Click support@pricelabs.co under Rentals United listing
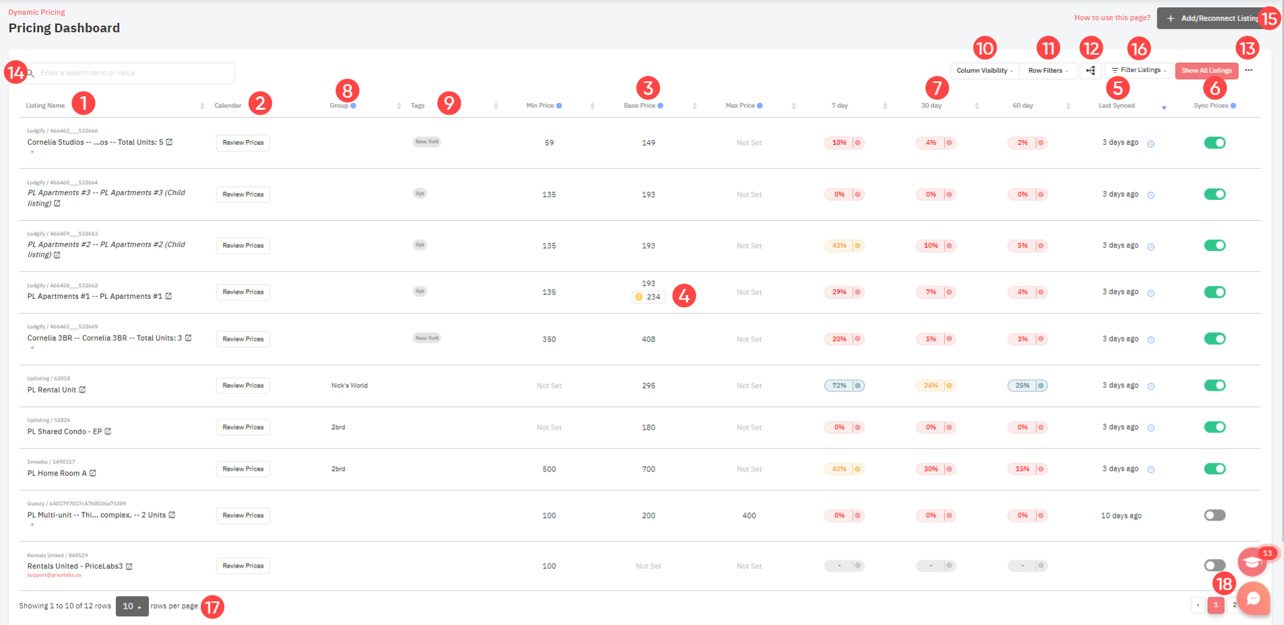The image size is (1284, 625). (54, 575)
